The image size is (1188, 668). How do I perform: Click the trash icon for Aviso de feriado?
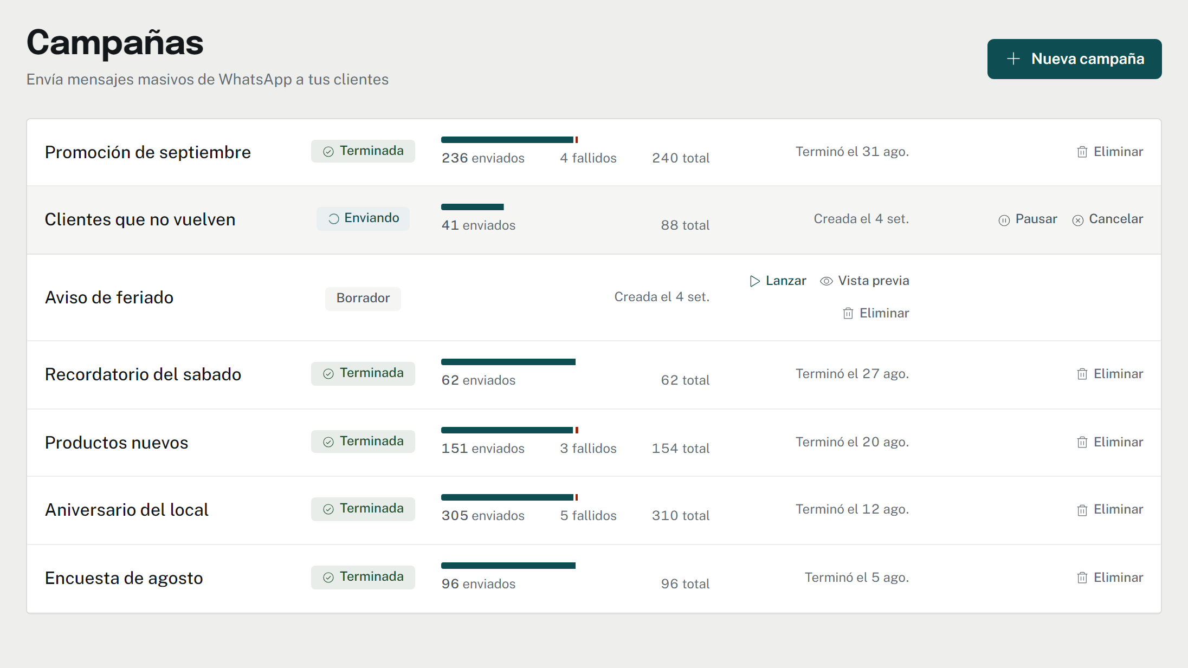point(848,313)
